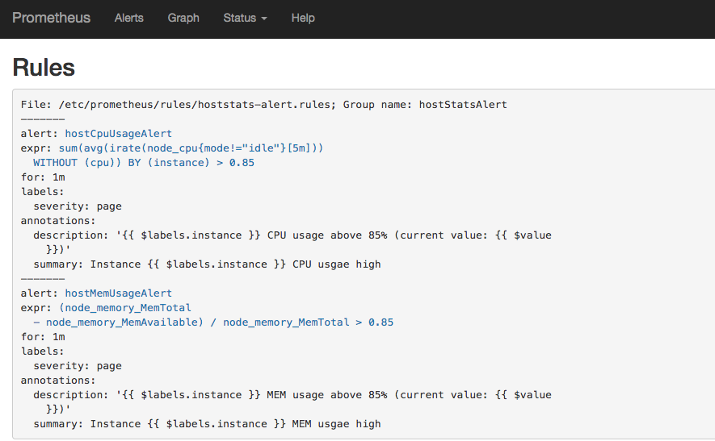Click the caret arrow beside Status
The height and width of the screenshot is (441, 715).
point(264,19)
